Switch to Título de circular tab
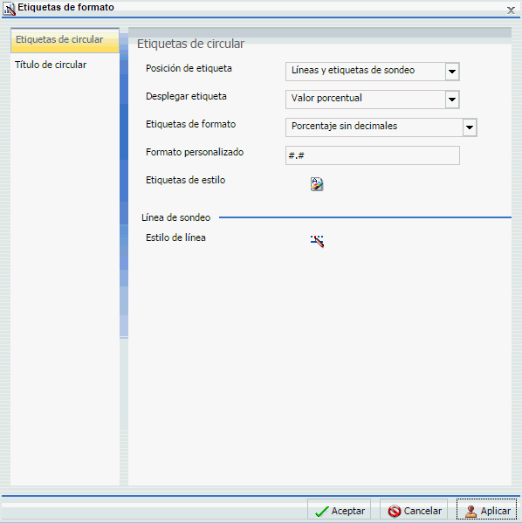This screenshot has height=523, width=522. [51, 65]
